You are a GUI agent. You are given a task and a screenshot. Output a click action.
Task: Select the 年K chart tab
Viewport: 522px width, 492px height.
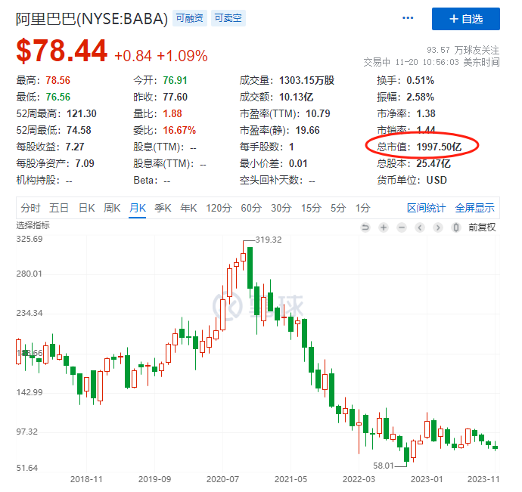188,209
